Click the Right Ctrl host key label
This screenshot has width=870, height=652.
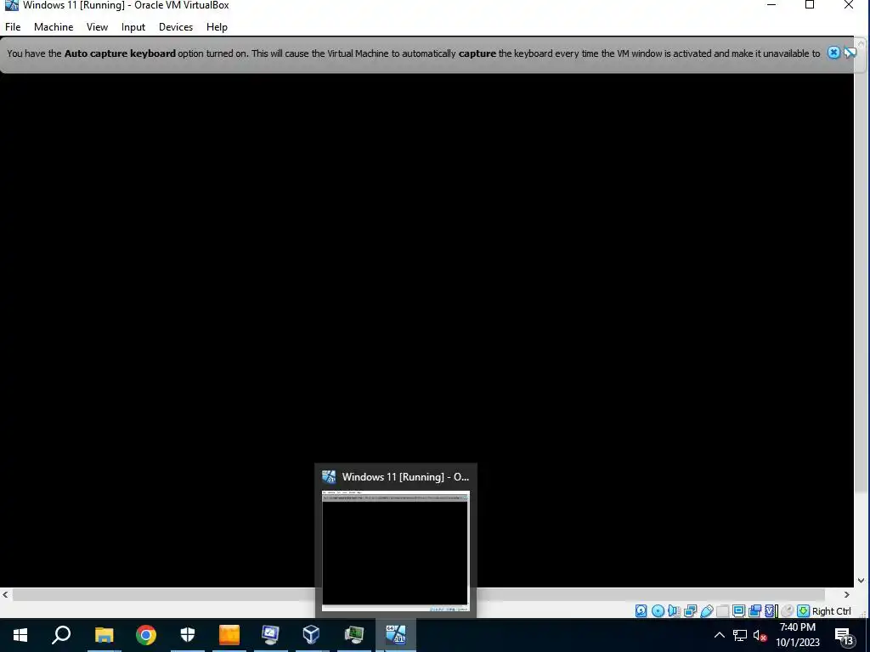(831, 611)
